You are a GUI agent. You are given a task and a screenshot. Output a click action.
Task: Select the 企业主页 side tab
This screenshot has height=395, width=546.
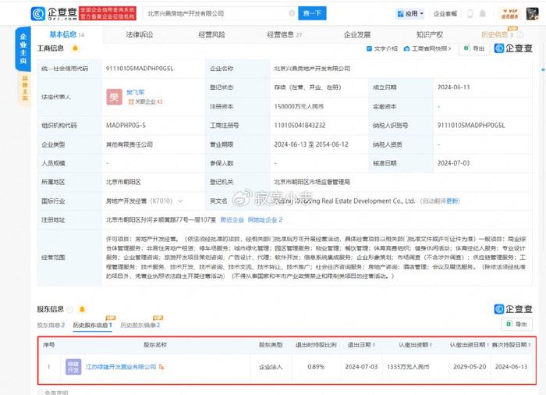coord(23,49)
